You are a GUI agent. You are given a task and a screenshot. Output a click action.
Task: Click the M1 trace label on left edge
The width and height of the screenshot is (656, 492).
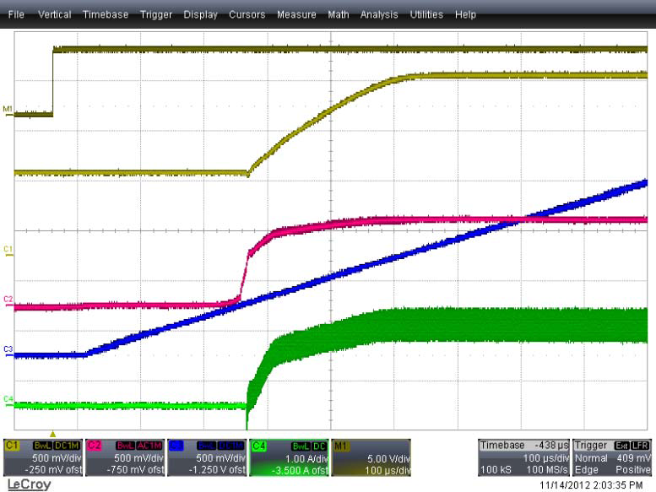8,110
